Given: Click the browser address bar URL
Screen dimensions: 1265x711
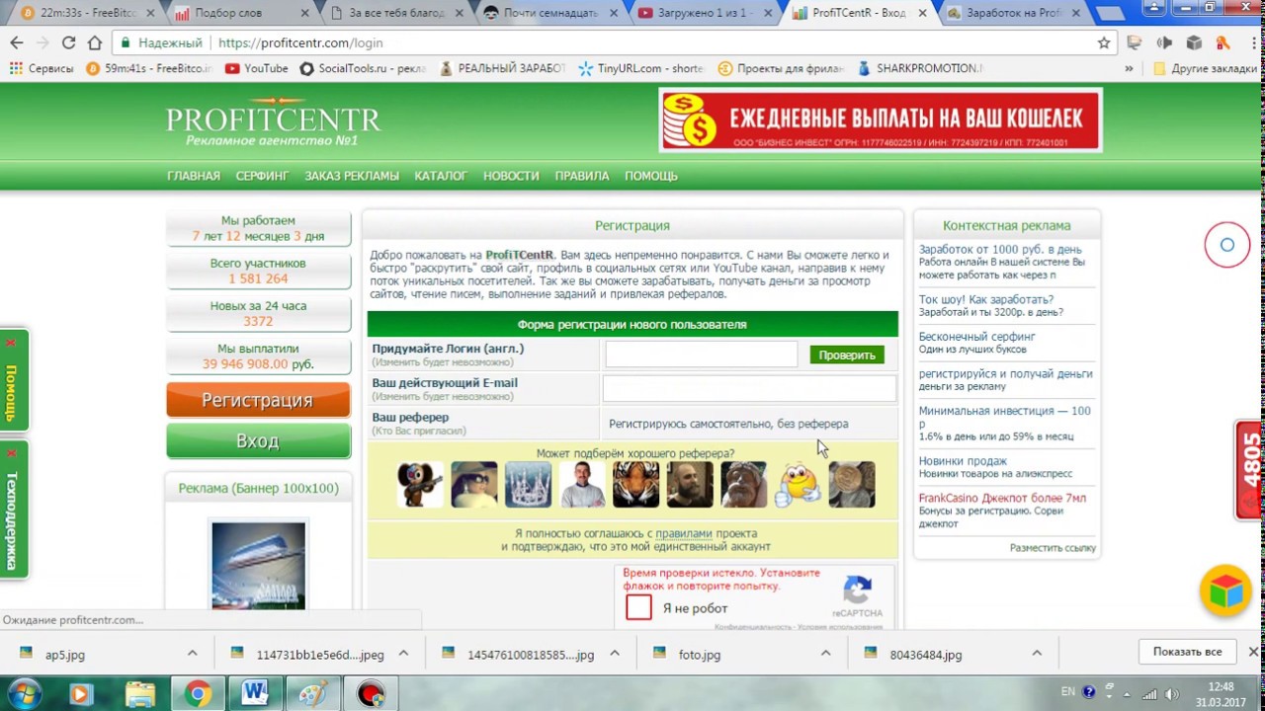Looking at the screenshot, I should pos(300,42).
